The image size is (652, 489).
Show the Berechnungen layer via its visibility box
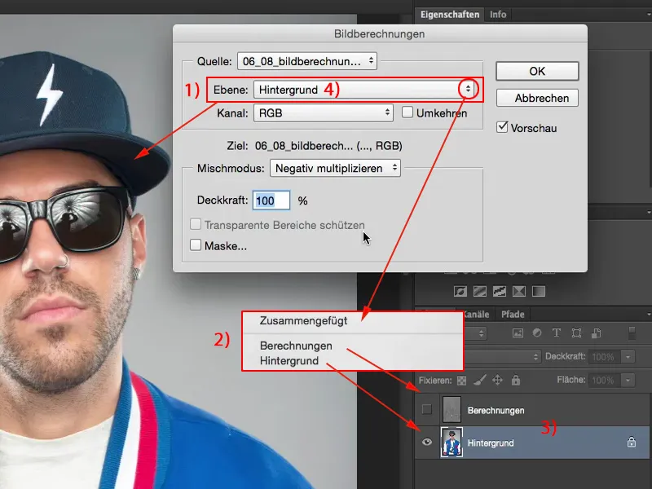click(426, 410)
